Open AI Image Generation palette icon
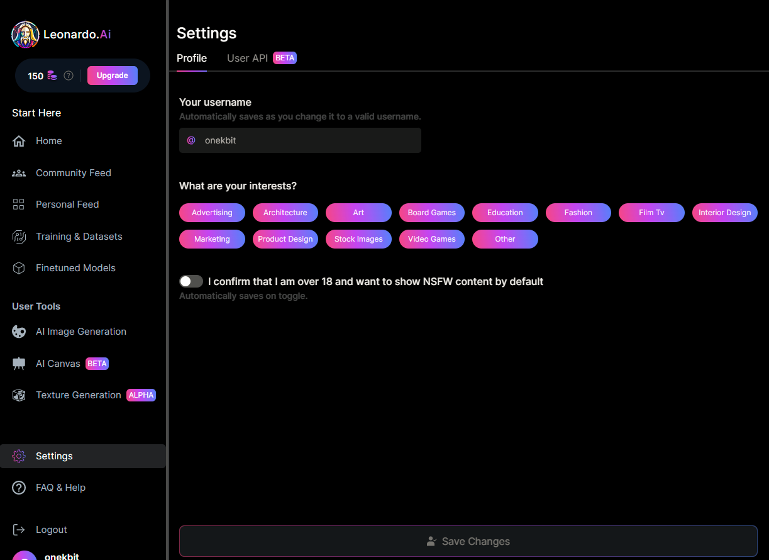The height and width of the screenshot is (560, 769). (19, 332)
